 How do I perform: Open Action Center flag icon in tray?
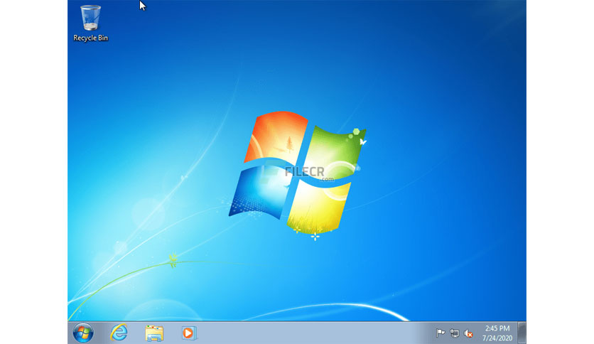coord(441,333)
